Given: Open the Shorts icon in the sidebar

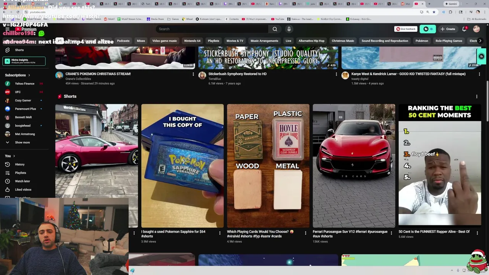Looking at the screenshot, I should click(x=7, y=50).
